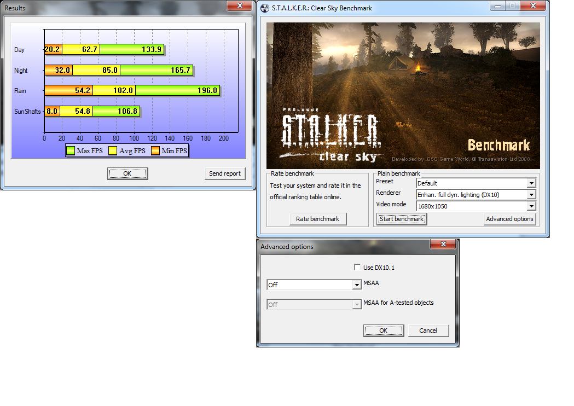Click the Night min FPS value 32.0
This screenshot has width=574, height=406.
click(62, 70)
